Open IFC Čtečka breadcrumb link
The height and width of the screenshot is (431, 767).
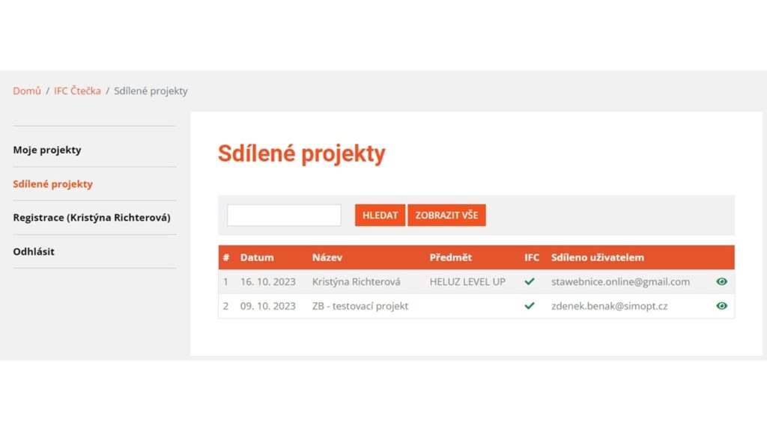pos(77,91)
